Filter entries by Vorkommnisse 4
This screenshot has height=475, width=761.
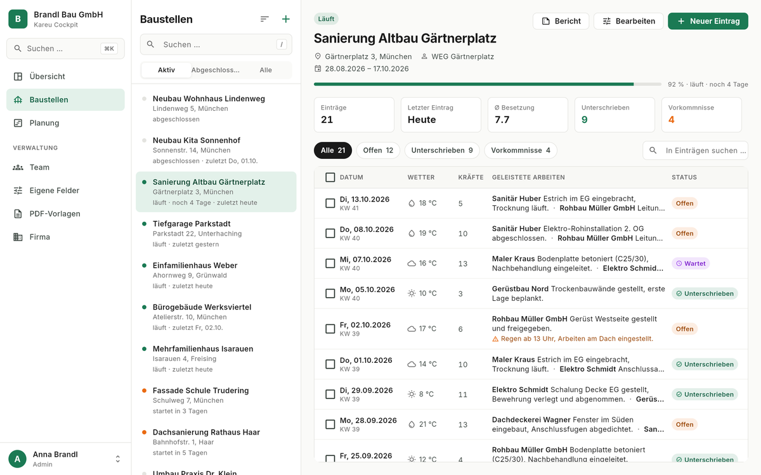pos(521,151)
